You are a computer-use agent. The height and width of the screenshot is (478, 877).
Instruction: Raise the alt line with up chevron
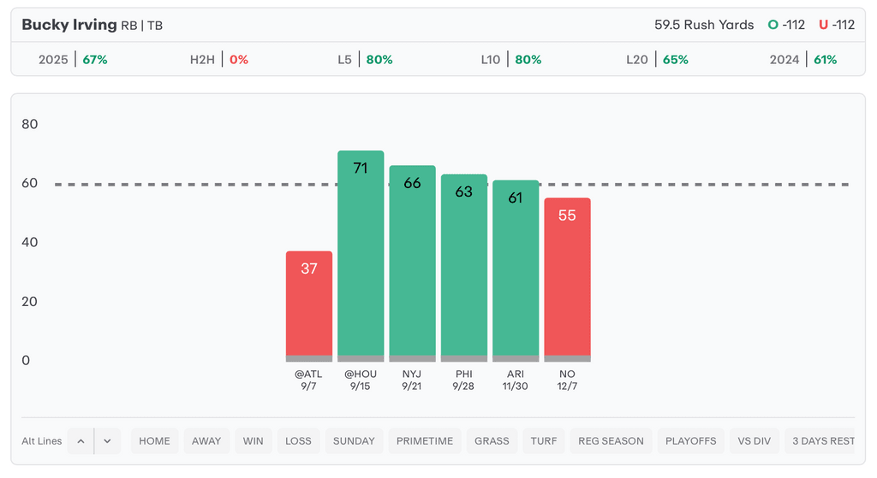81,441
